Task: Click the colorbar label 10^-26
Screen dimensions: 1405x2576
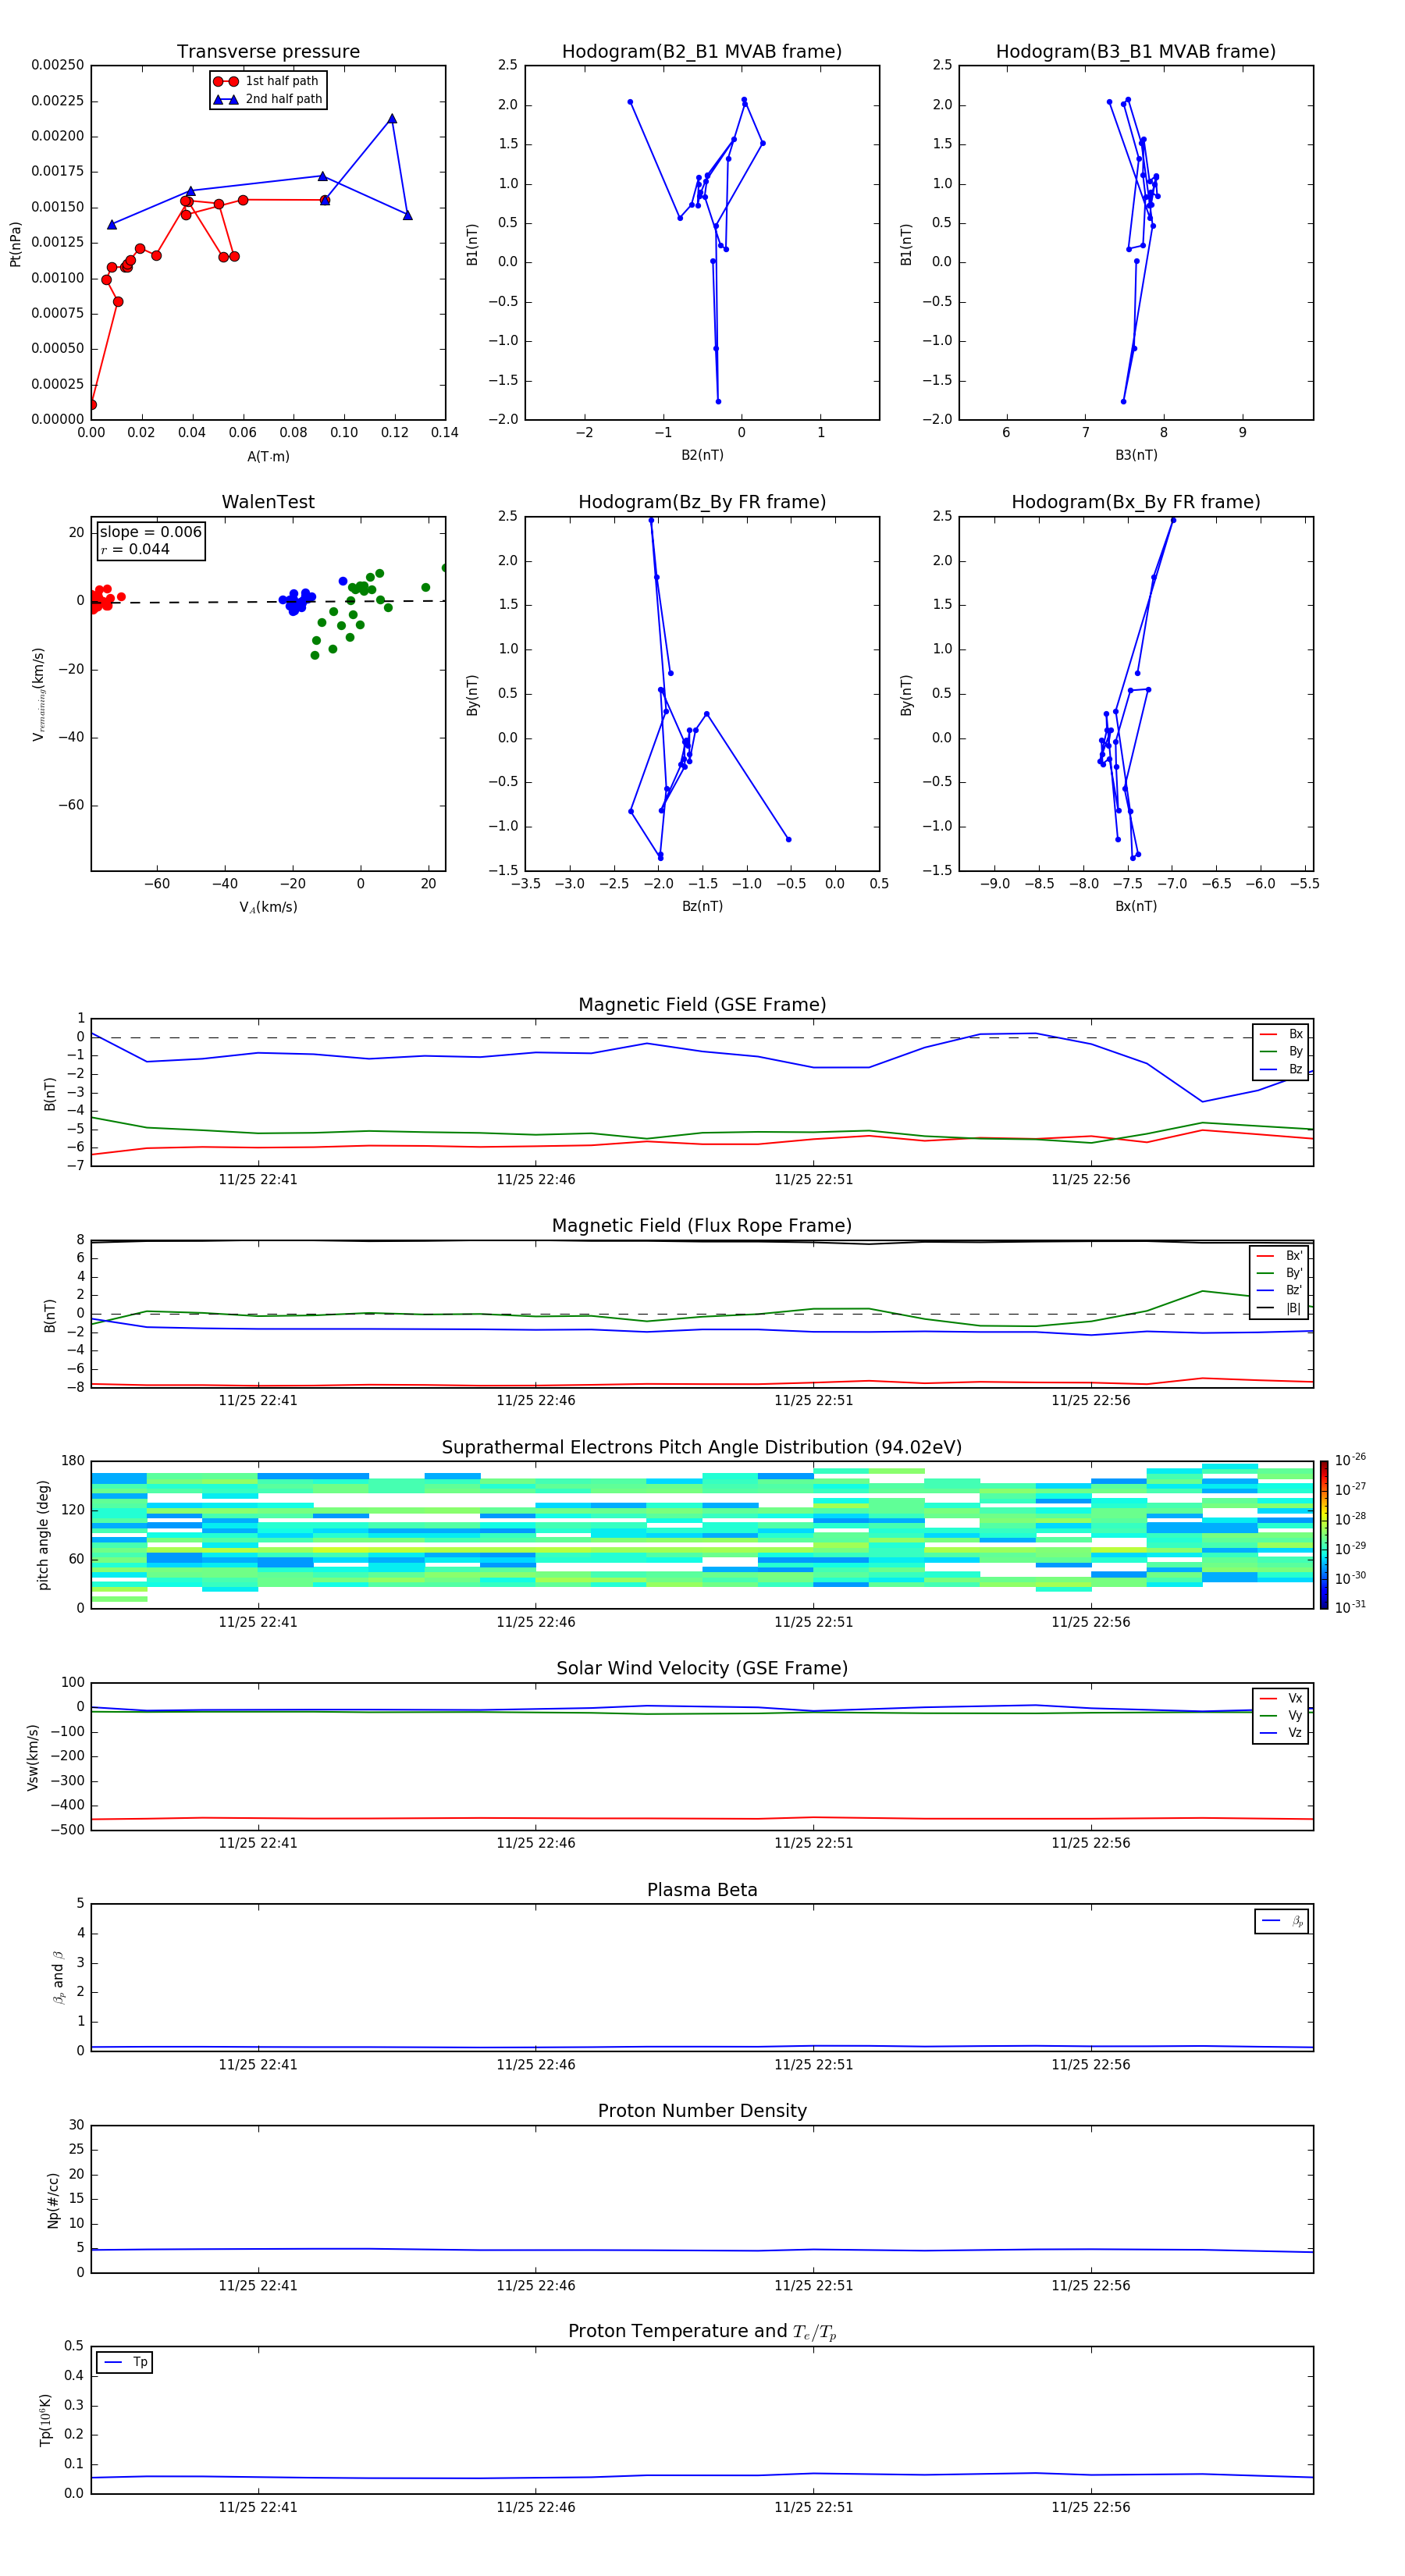Action: [1350, 1460]
